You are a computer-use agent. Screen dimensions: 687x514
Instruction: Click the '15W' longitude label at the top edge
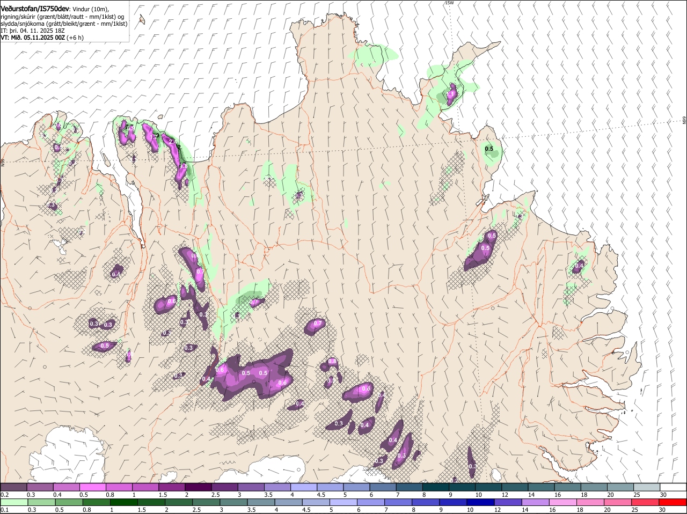point(449,3)
